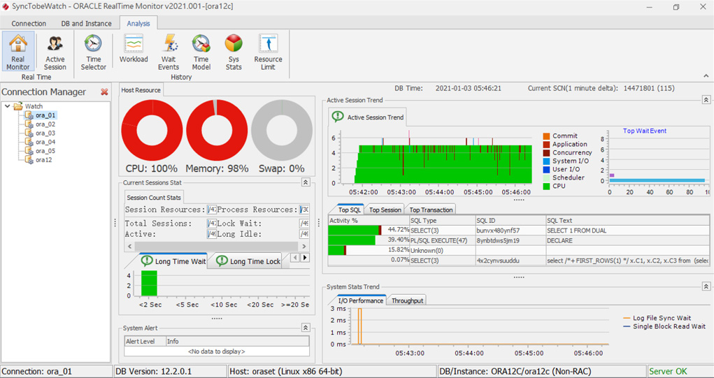Click the Top Wait Event chart title
714x378 pixels.
pos(644,131)
